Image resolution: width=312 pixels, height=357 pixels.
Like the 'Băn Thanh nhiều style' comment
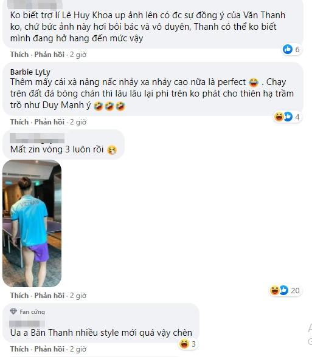pos(19,349)
